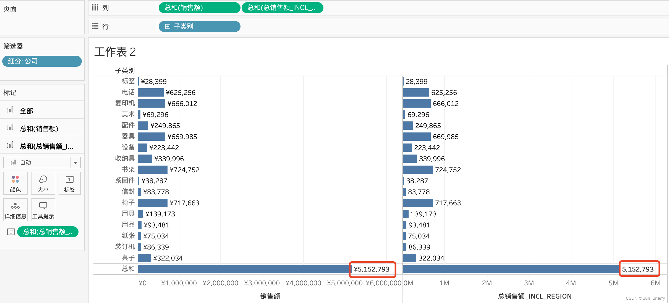
Task: Open the 工具提示 (Tooltip) marks card
Action: pyautogui.click(x=43, y=210)
